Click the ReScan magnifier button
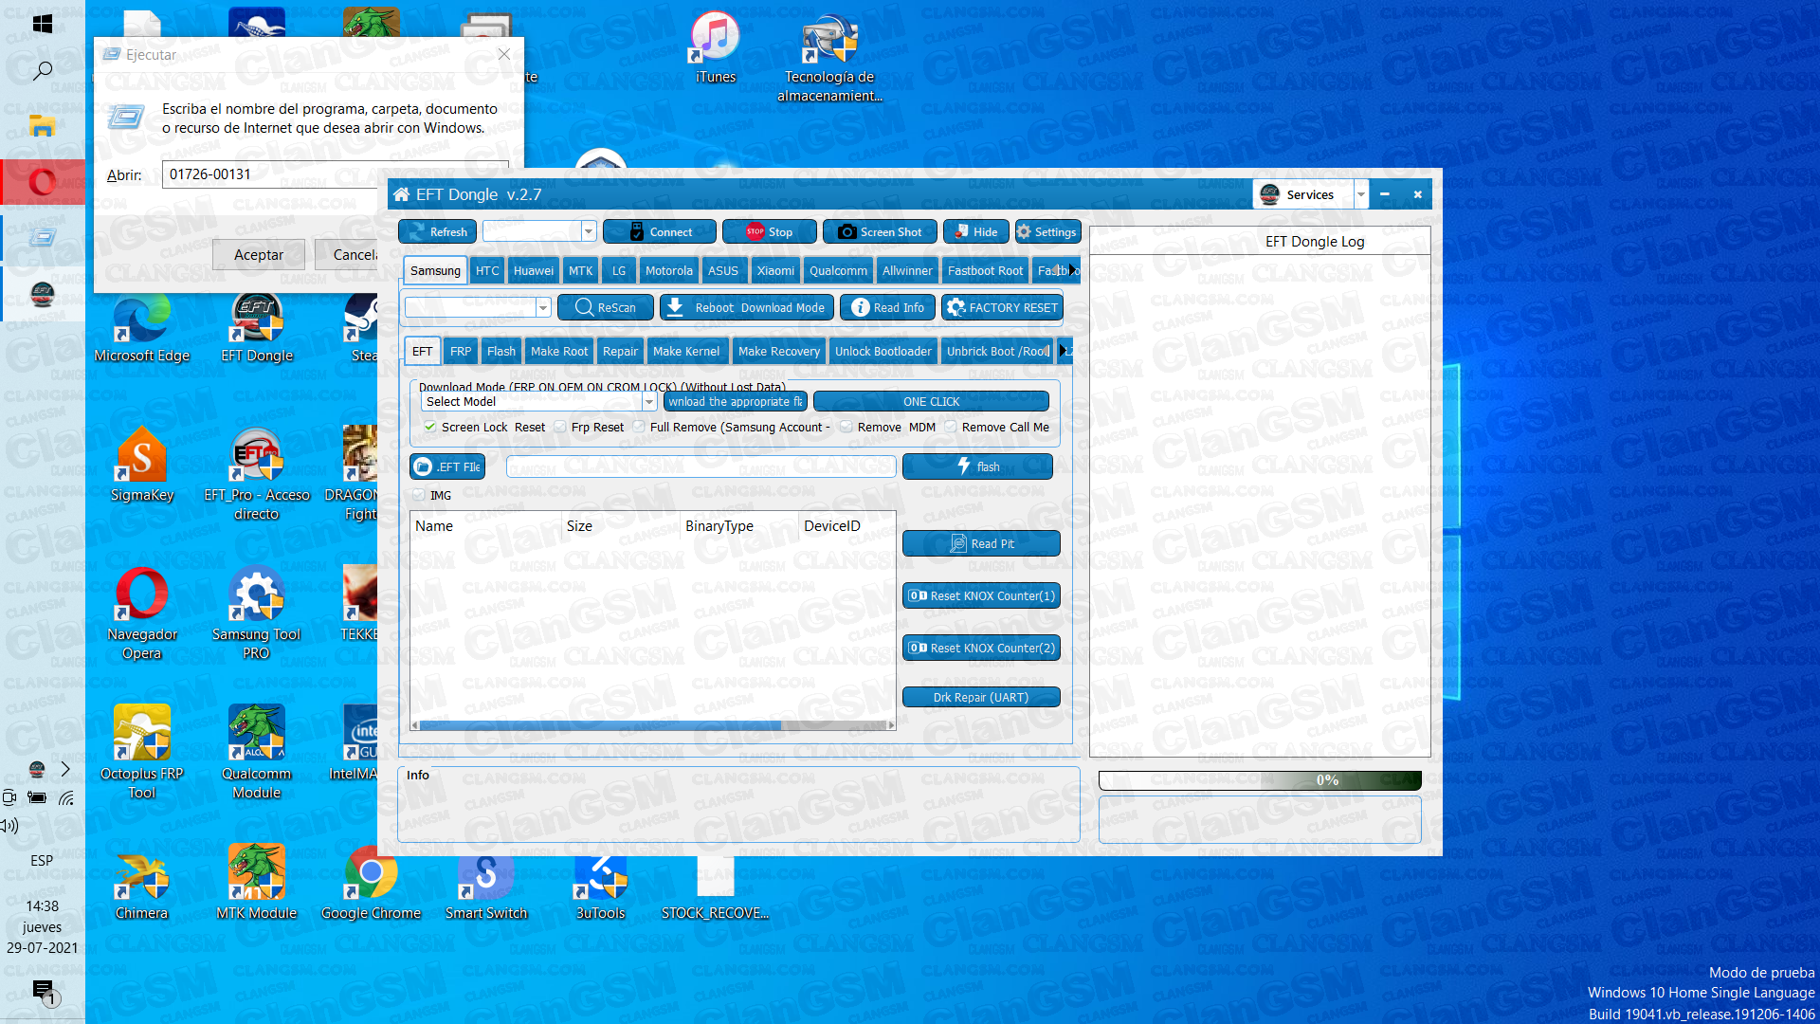The image size is (1820, 1024). tap(605, 307)
